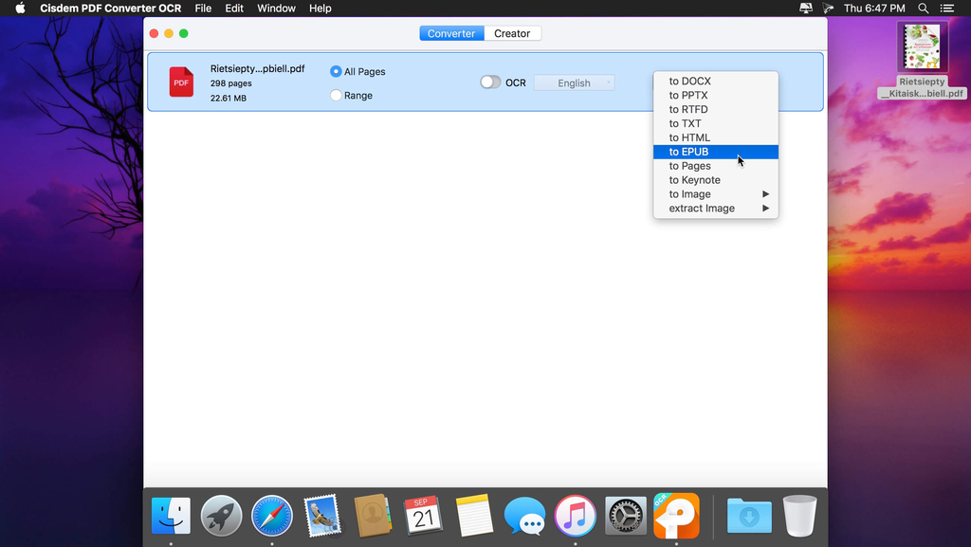Choose to DOCX from format list

(x=689, y=82)
